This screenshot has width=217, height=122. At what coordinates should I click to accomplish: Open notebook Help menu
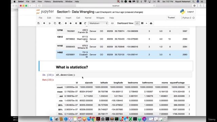(x=112, y=18)
